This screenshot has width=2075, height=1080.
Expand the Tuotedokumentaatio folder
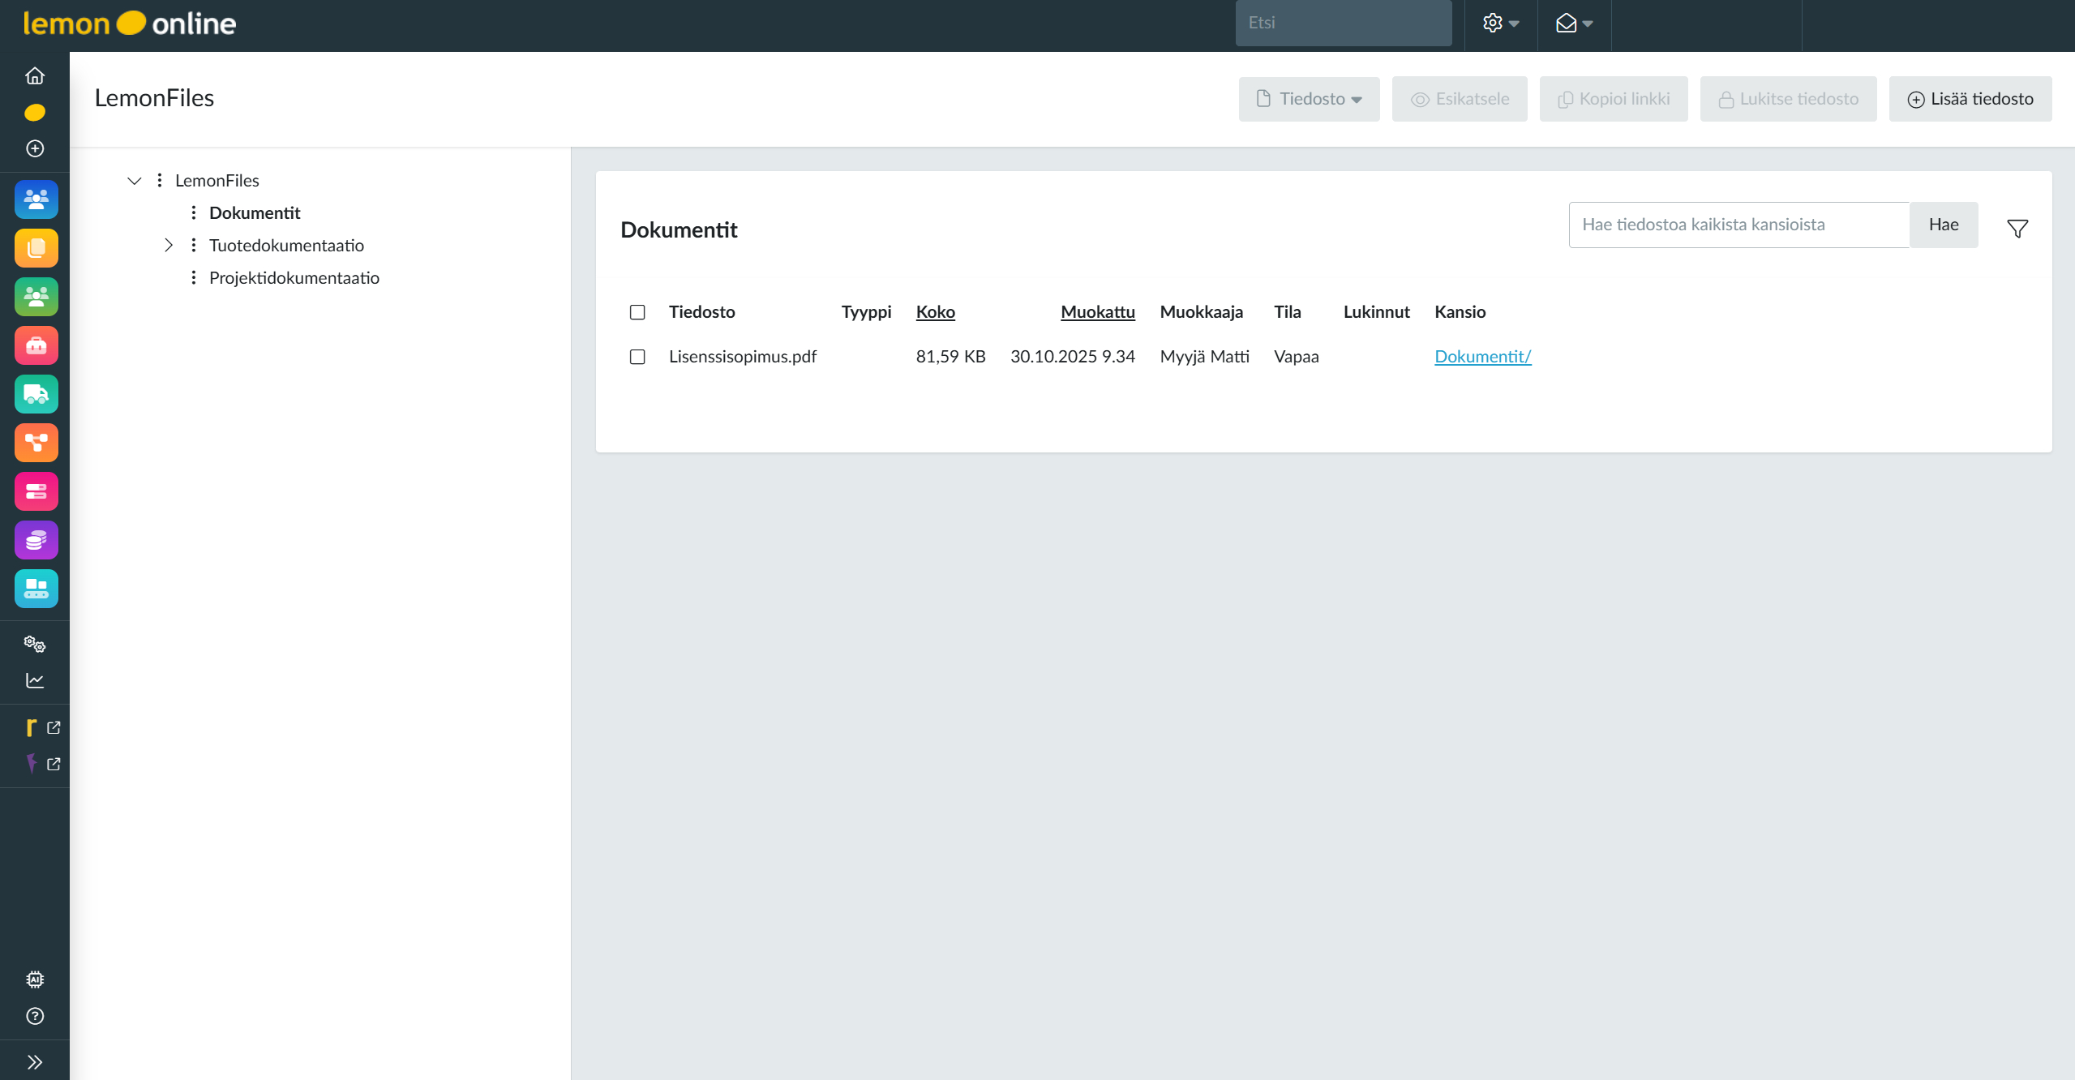point(168,245)
